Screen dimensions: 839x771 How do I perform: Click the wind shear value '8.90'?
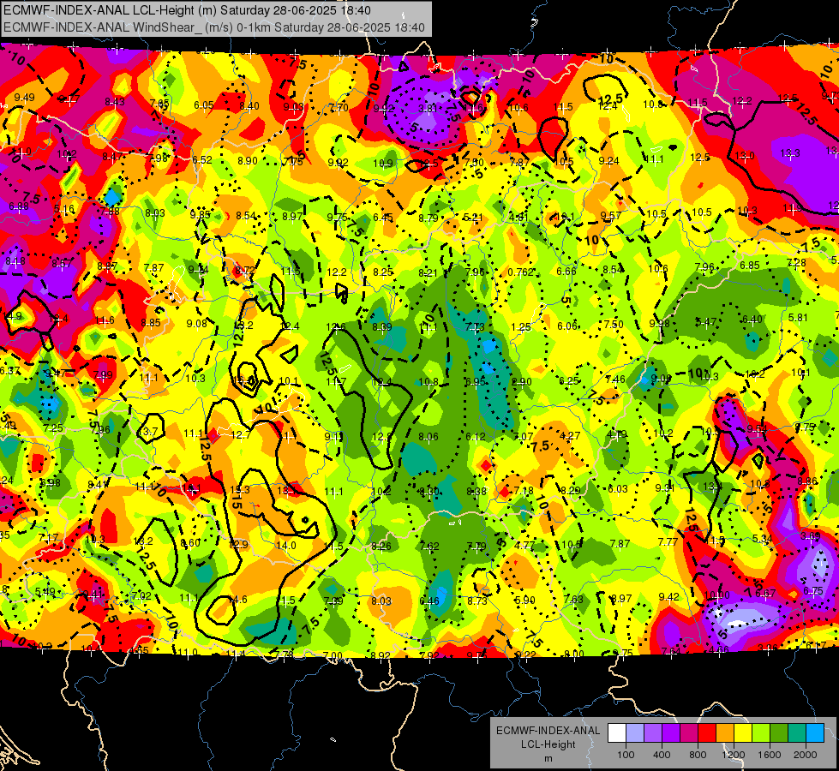pyautogui.click(x=248, y=161)
